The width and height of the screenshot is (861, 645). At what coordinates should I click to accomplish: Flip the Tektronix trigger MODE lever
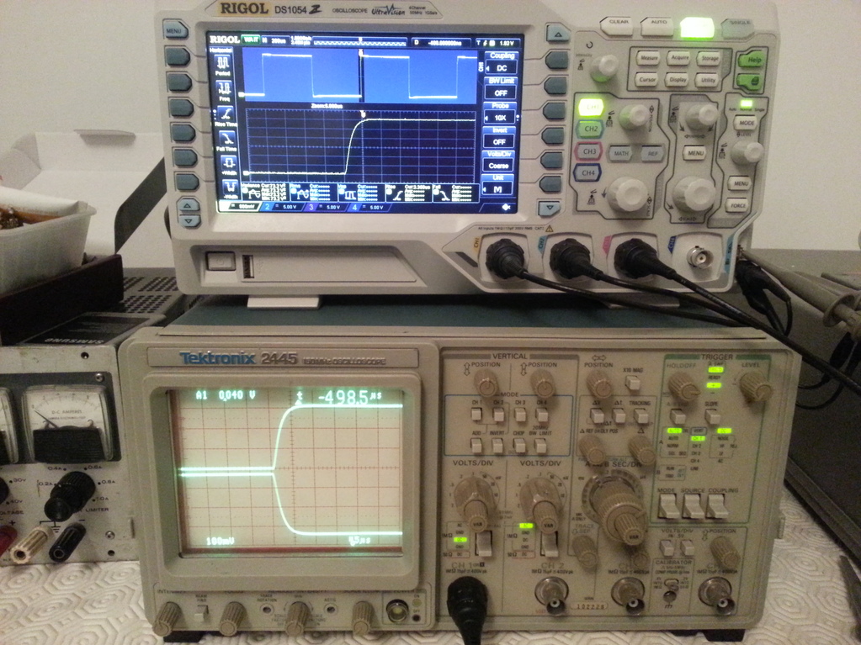click(x=668, y=505)
